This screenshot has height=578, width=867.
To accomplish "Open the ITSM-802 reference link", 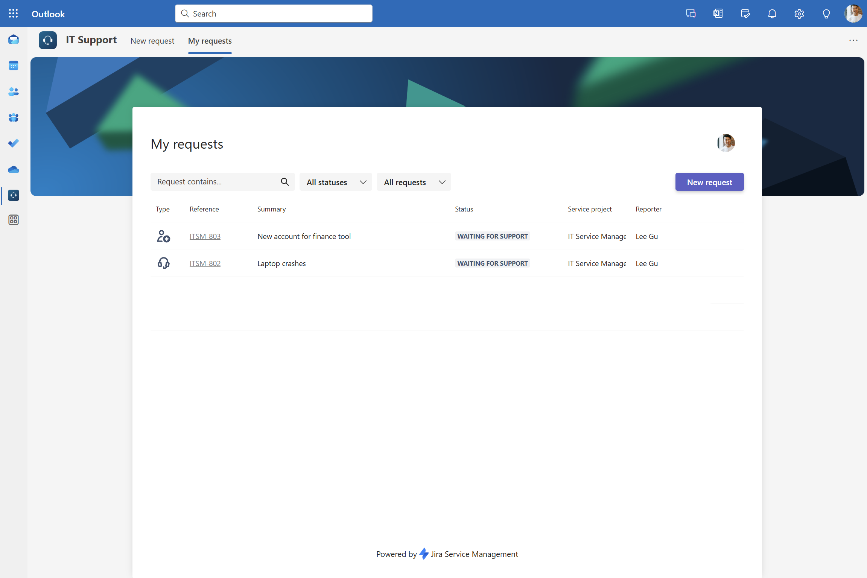I will pyautogui.click(x=205, y=263).
